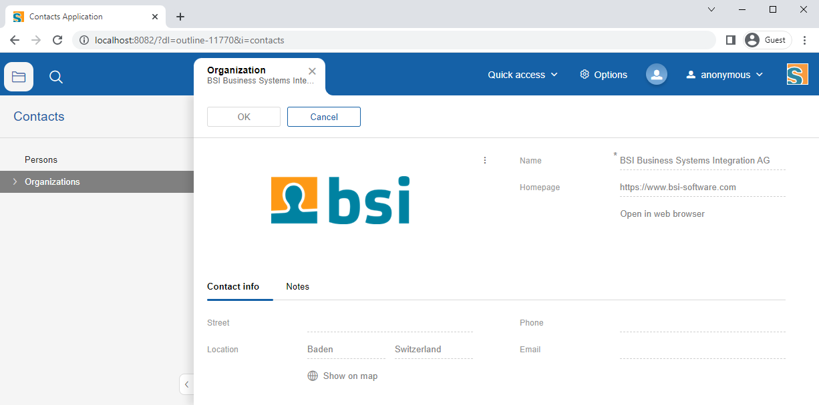This screenshot has width=819, height=405.
Task: Click the Scout logo in top-right corner
Action: pos(797,74)
